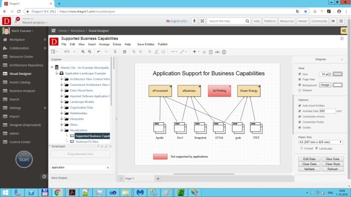
Task: Enable the Shadow checkbox
Action: 299,90
